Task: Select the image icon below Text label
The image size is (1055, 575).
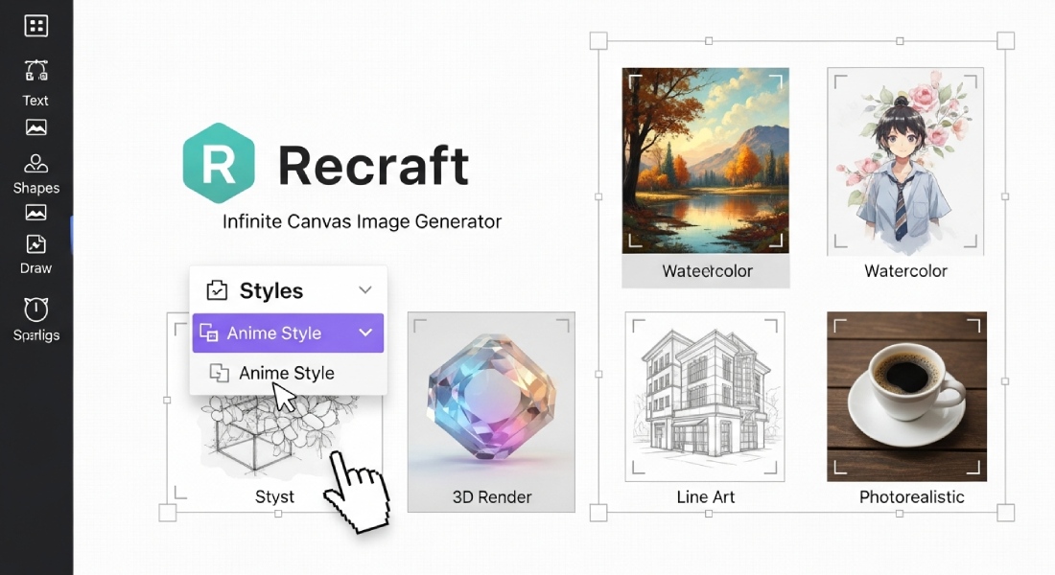Action: [35, 127]
